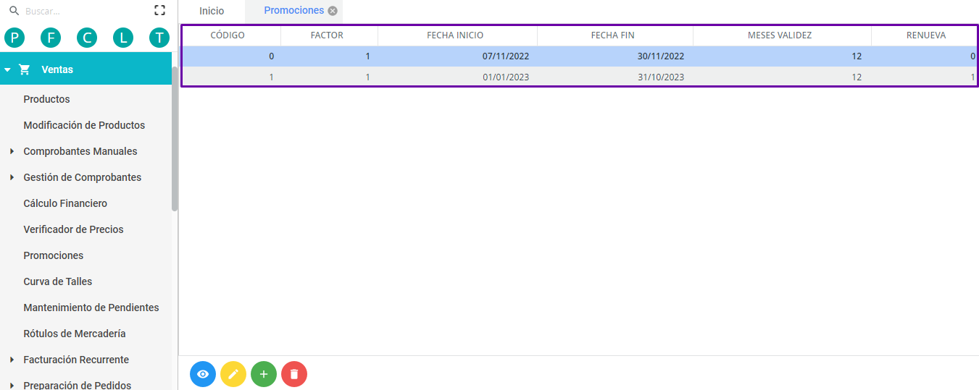The width and height of the screenshot is (979, 390).
Task: Collapse the Ventas menu section
Action: tap(7, 70)
